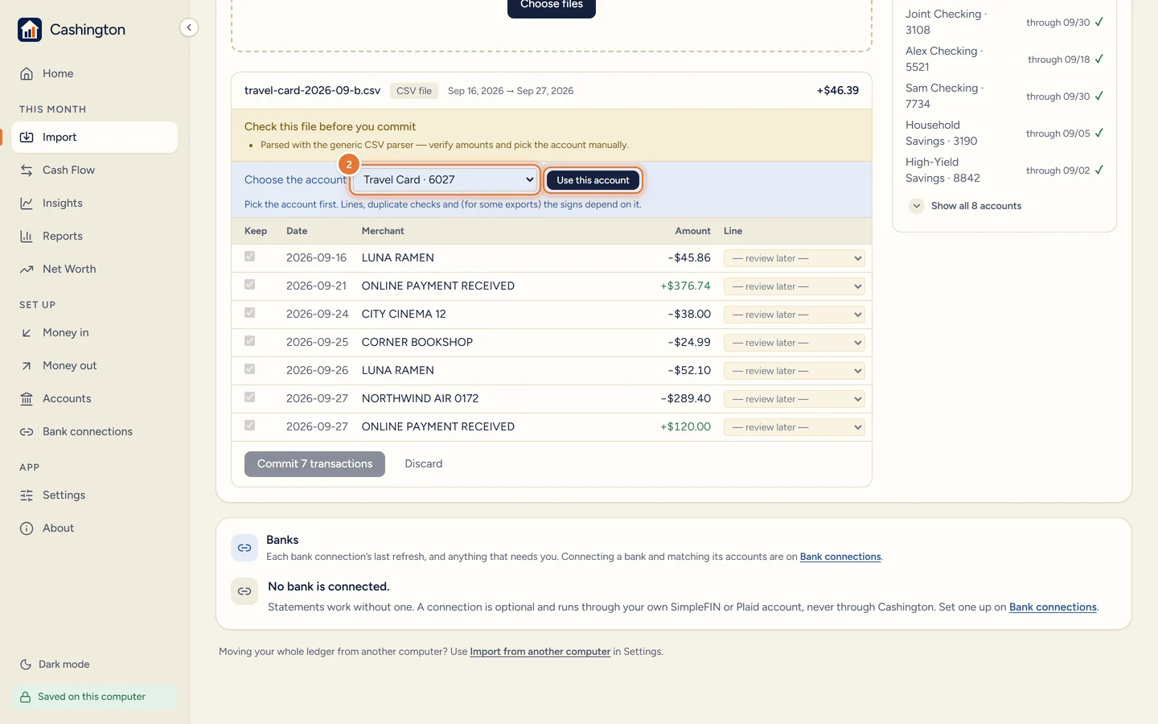Open Settings from the sidebar
The height and width of the screenshot is (724, 1158).
(x=95, y=496)
